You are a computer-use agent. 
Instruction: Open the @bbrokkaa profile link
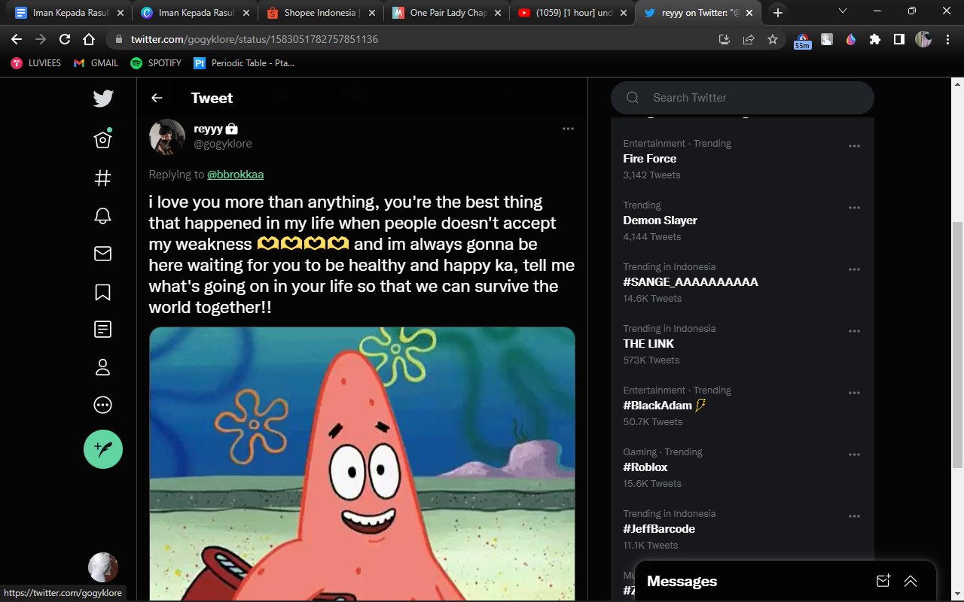coord(235,174)
